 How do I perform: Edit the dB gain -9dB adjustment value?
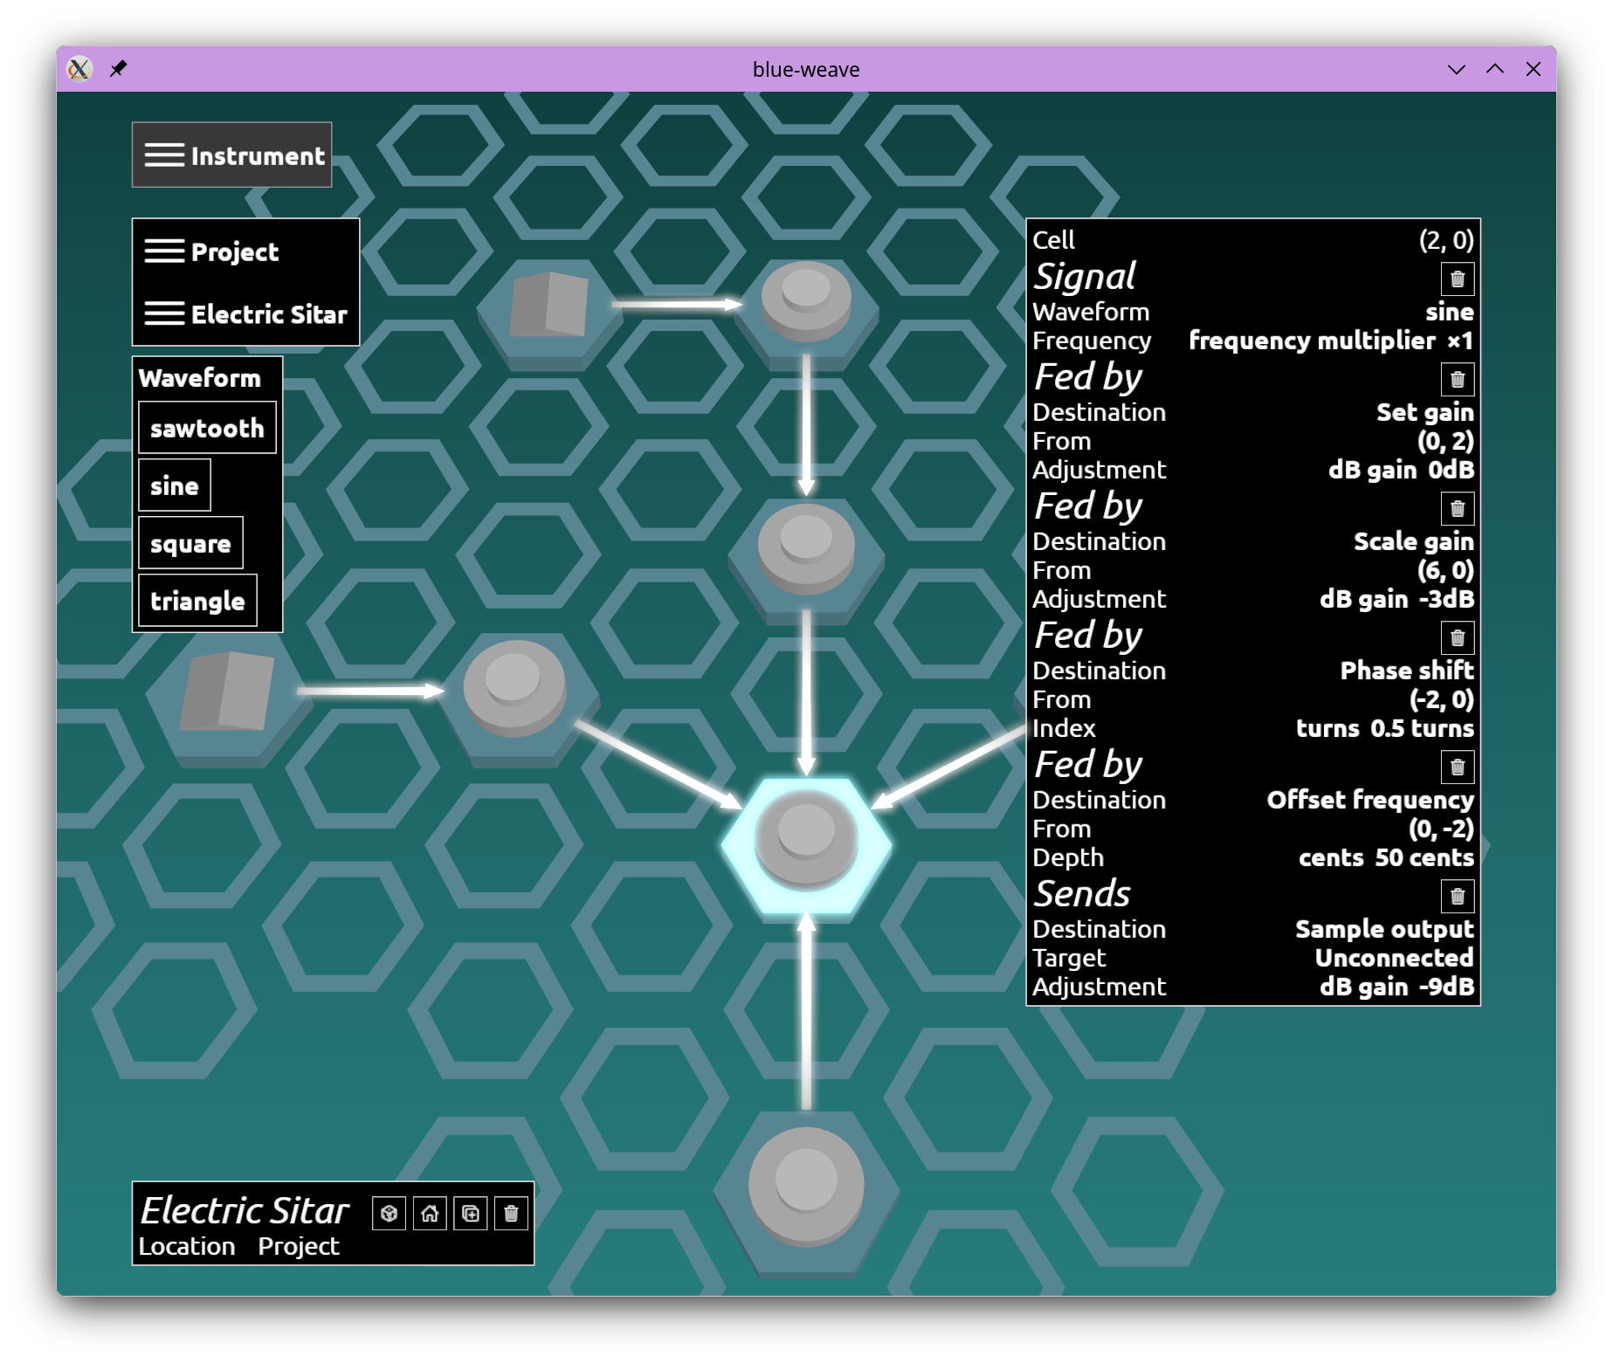(1396, 987)
